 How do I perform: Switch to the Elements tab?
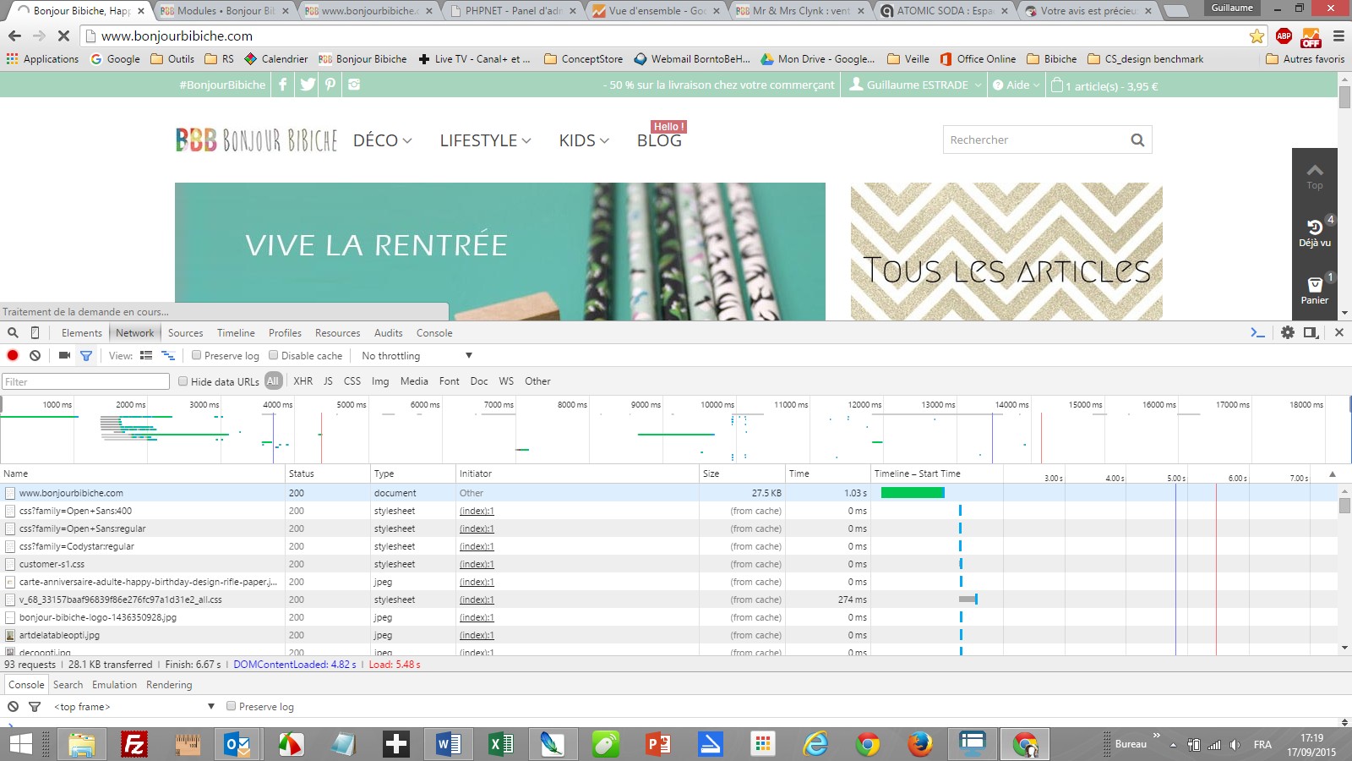pyautogui.click(x=81, y=333)
